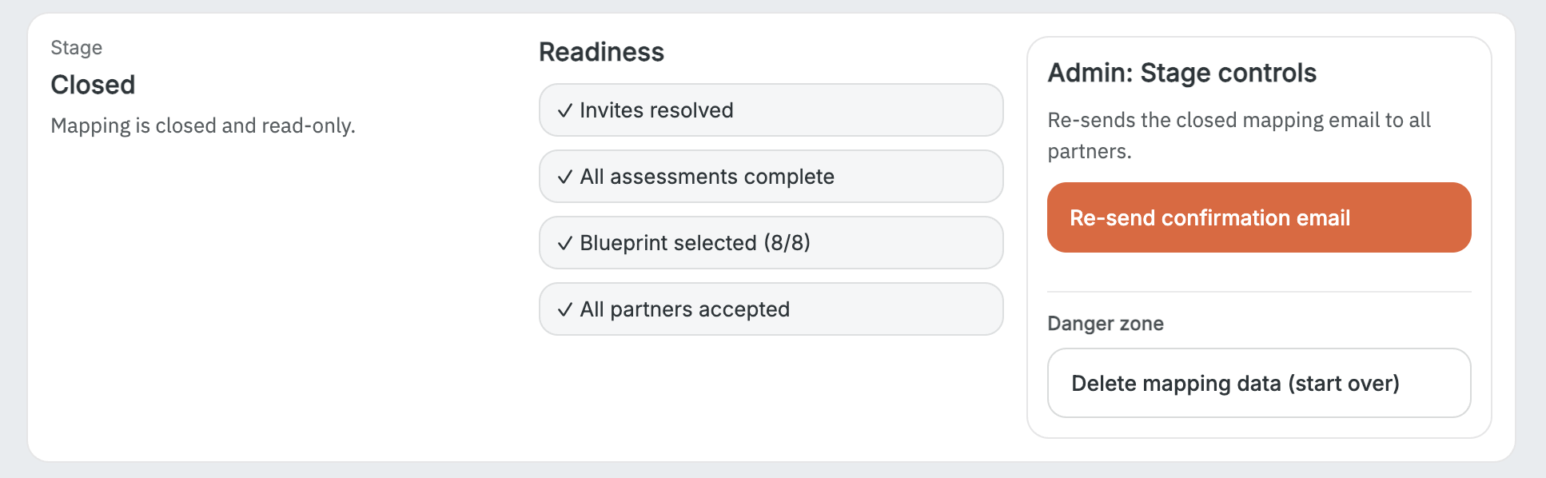Select the Invites resolved readiness item
This screenshot has width=1546, height=478.
656,110
